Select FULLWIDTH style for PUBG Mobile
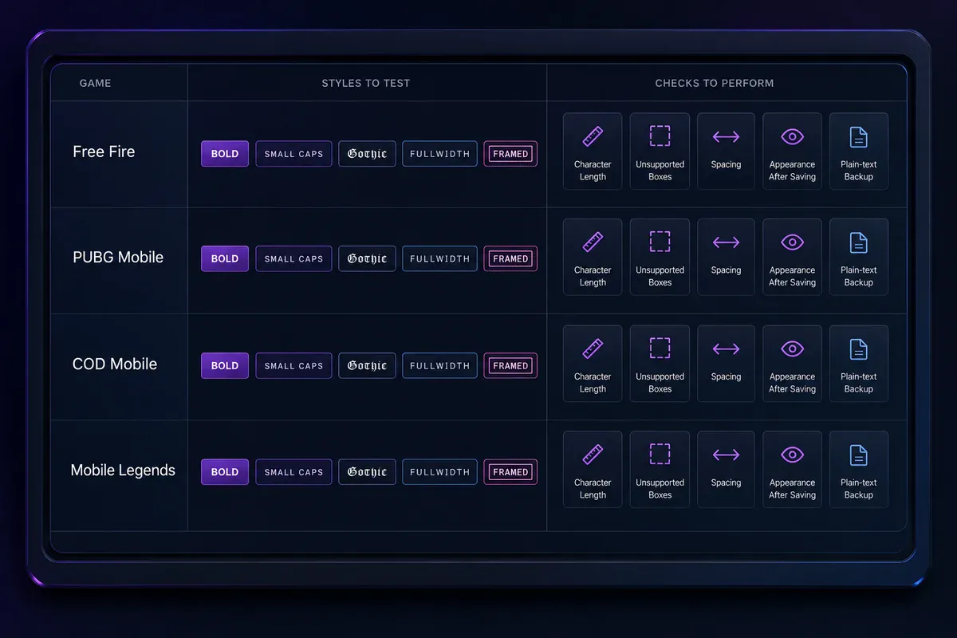This screenshot has height=638, width=957. [x=439, y=258]
